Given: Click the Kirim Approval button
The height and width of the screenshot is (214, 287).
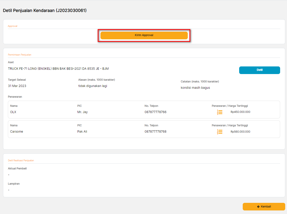Looking at the screenshot, I should coord(144,35).
